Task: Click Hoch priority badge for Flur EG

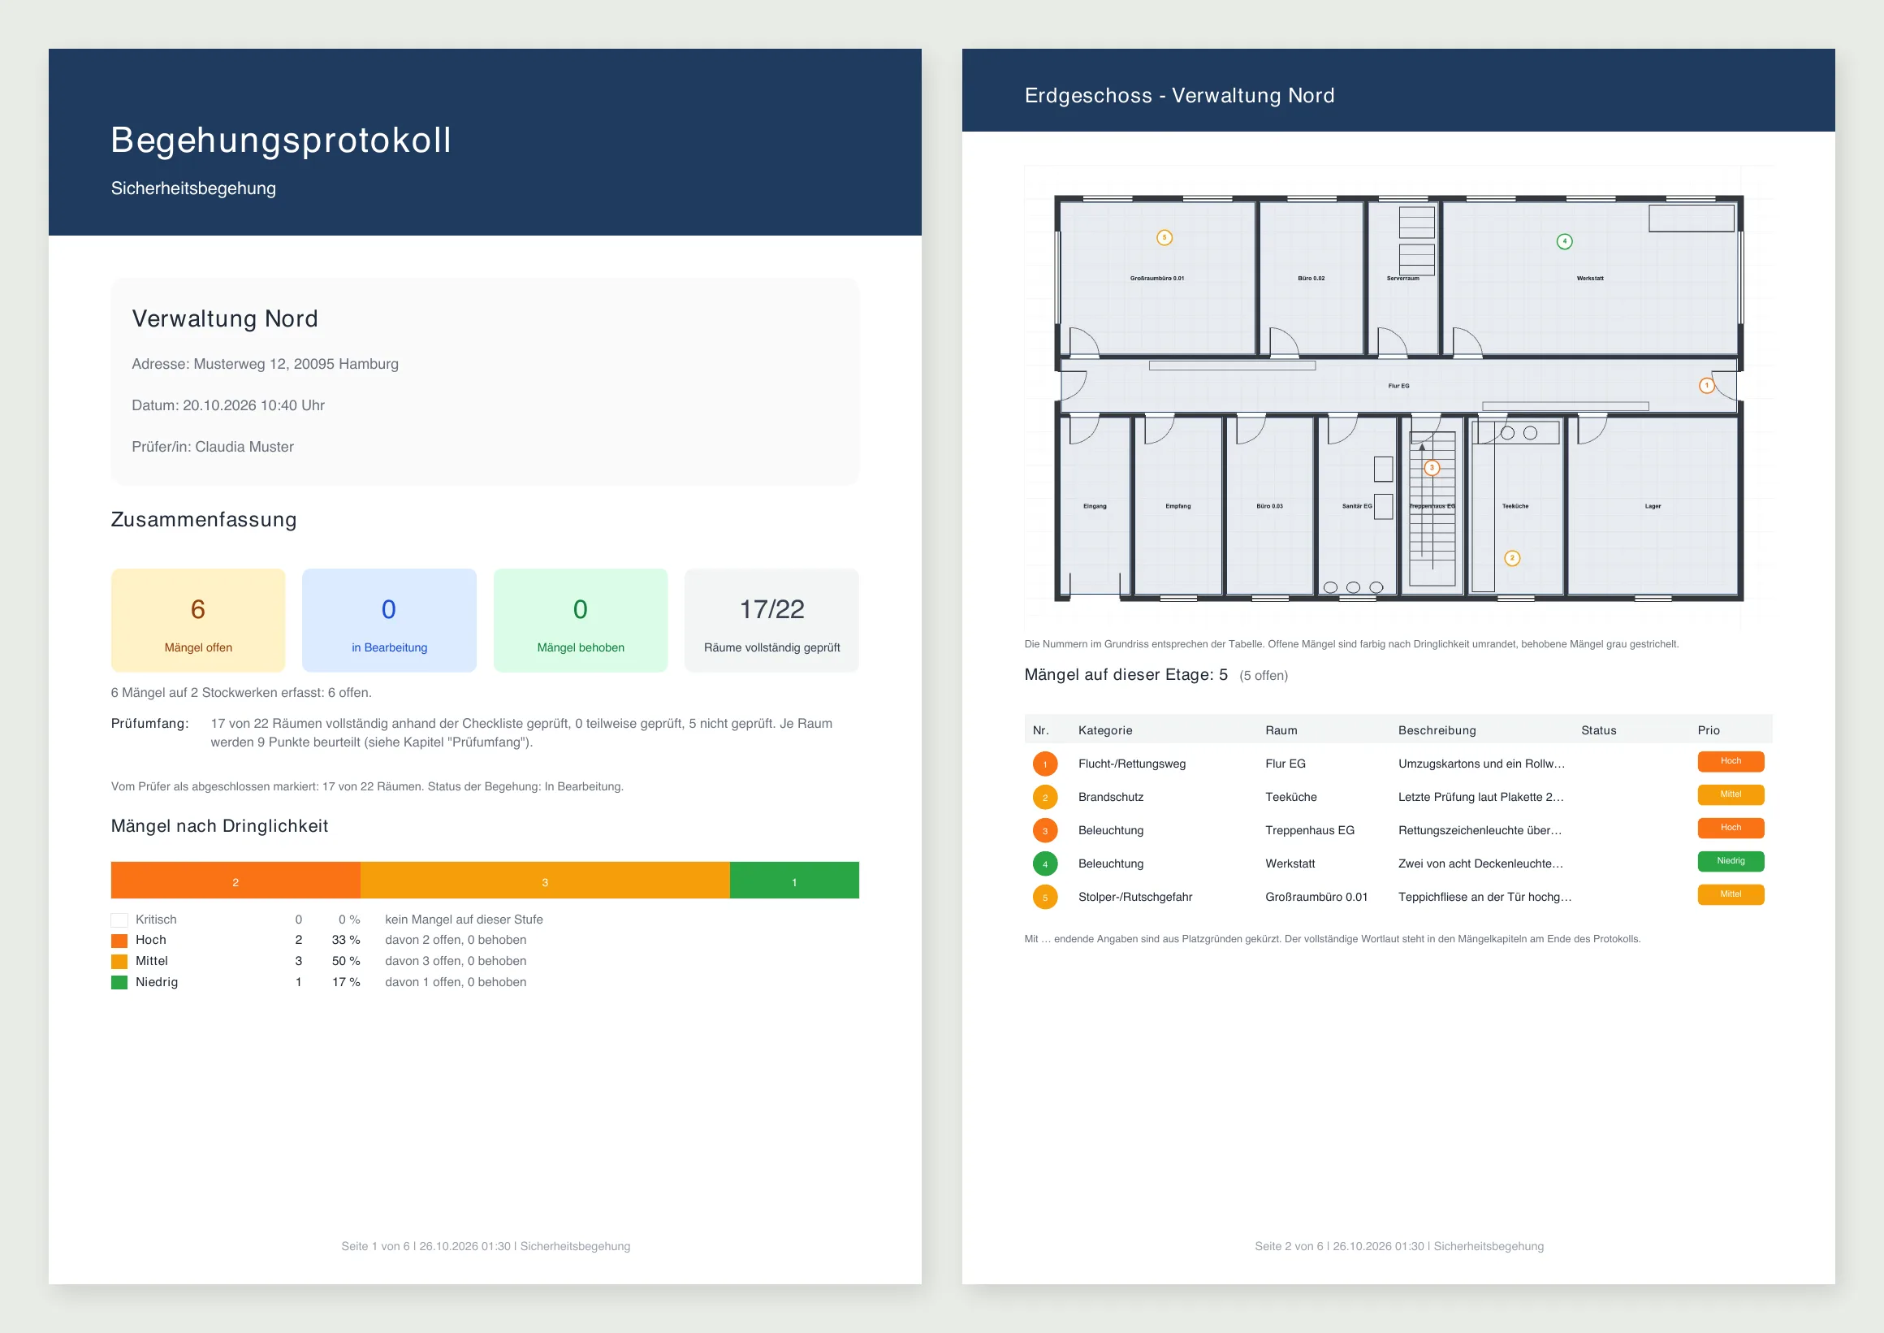Action: pos(1731,761)
